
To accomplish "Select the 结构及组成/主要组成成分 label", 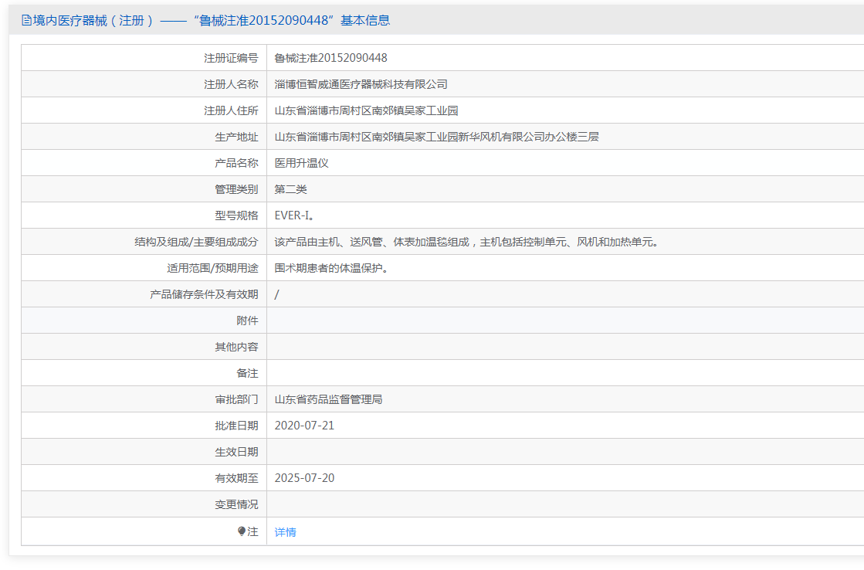I will [x=196, y=242].
